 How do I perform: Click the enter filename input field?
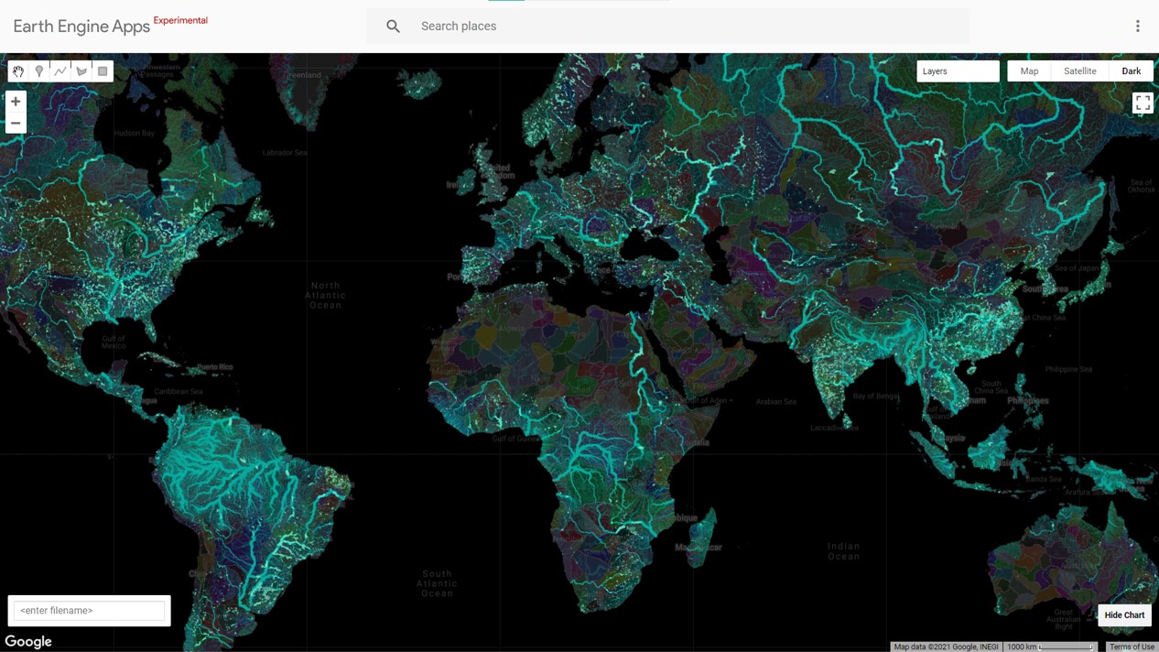[x=88, y=610]
